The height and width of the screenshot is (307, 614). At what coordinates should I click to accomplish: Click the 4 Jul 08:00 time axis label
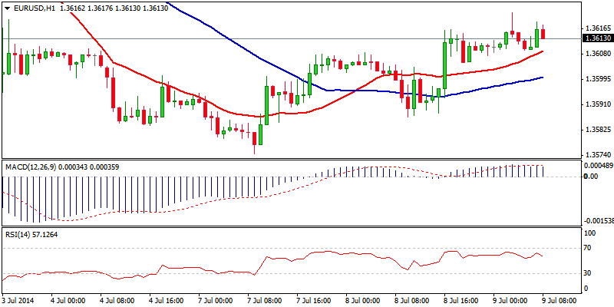click(117, 301)
